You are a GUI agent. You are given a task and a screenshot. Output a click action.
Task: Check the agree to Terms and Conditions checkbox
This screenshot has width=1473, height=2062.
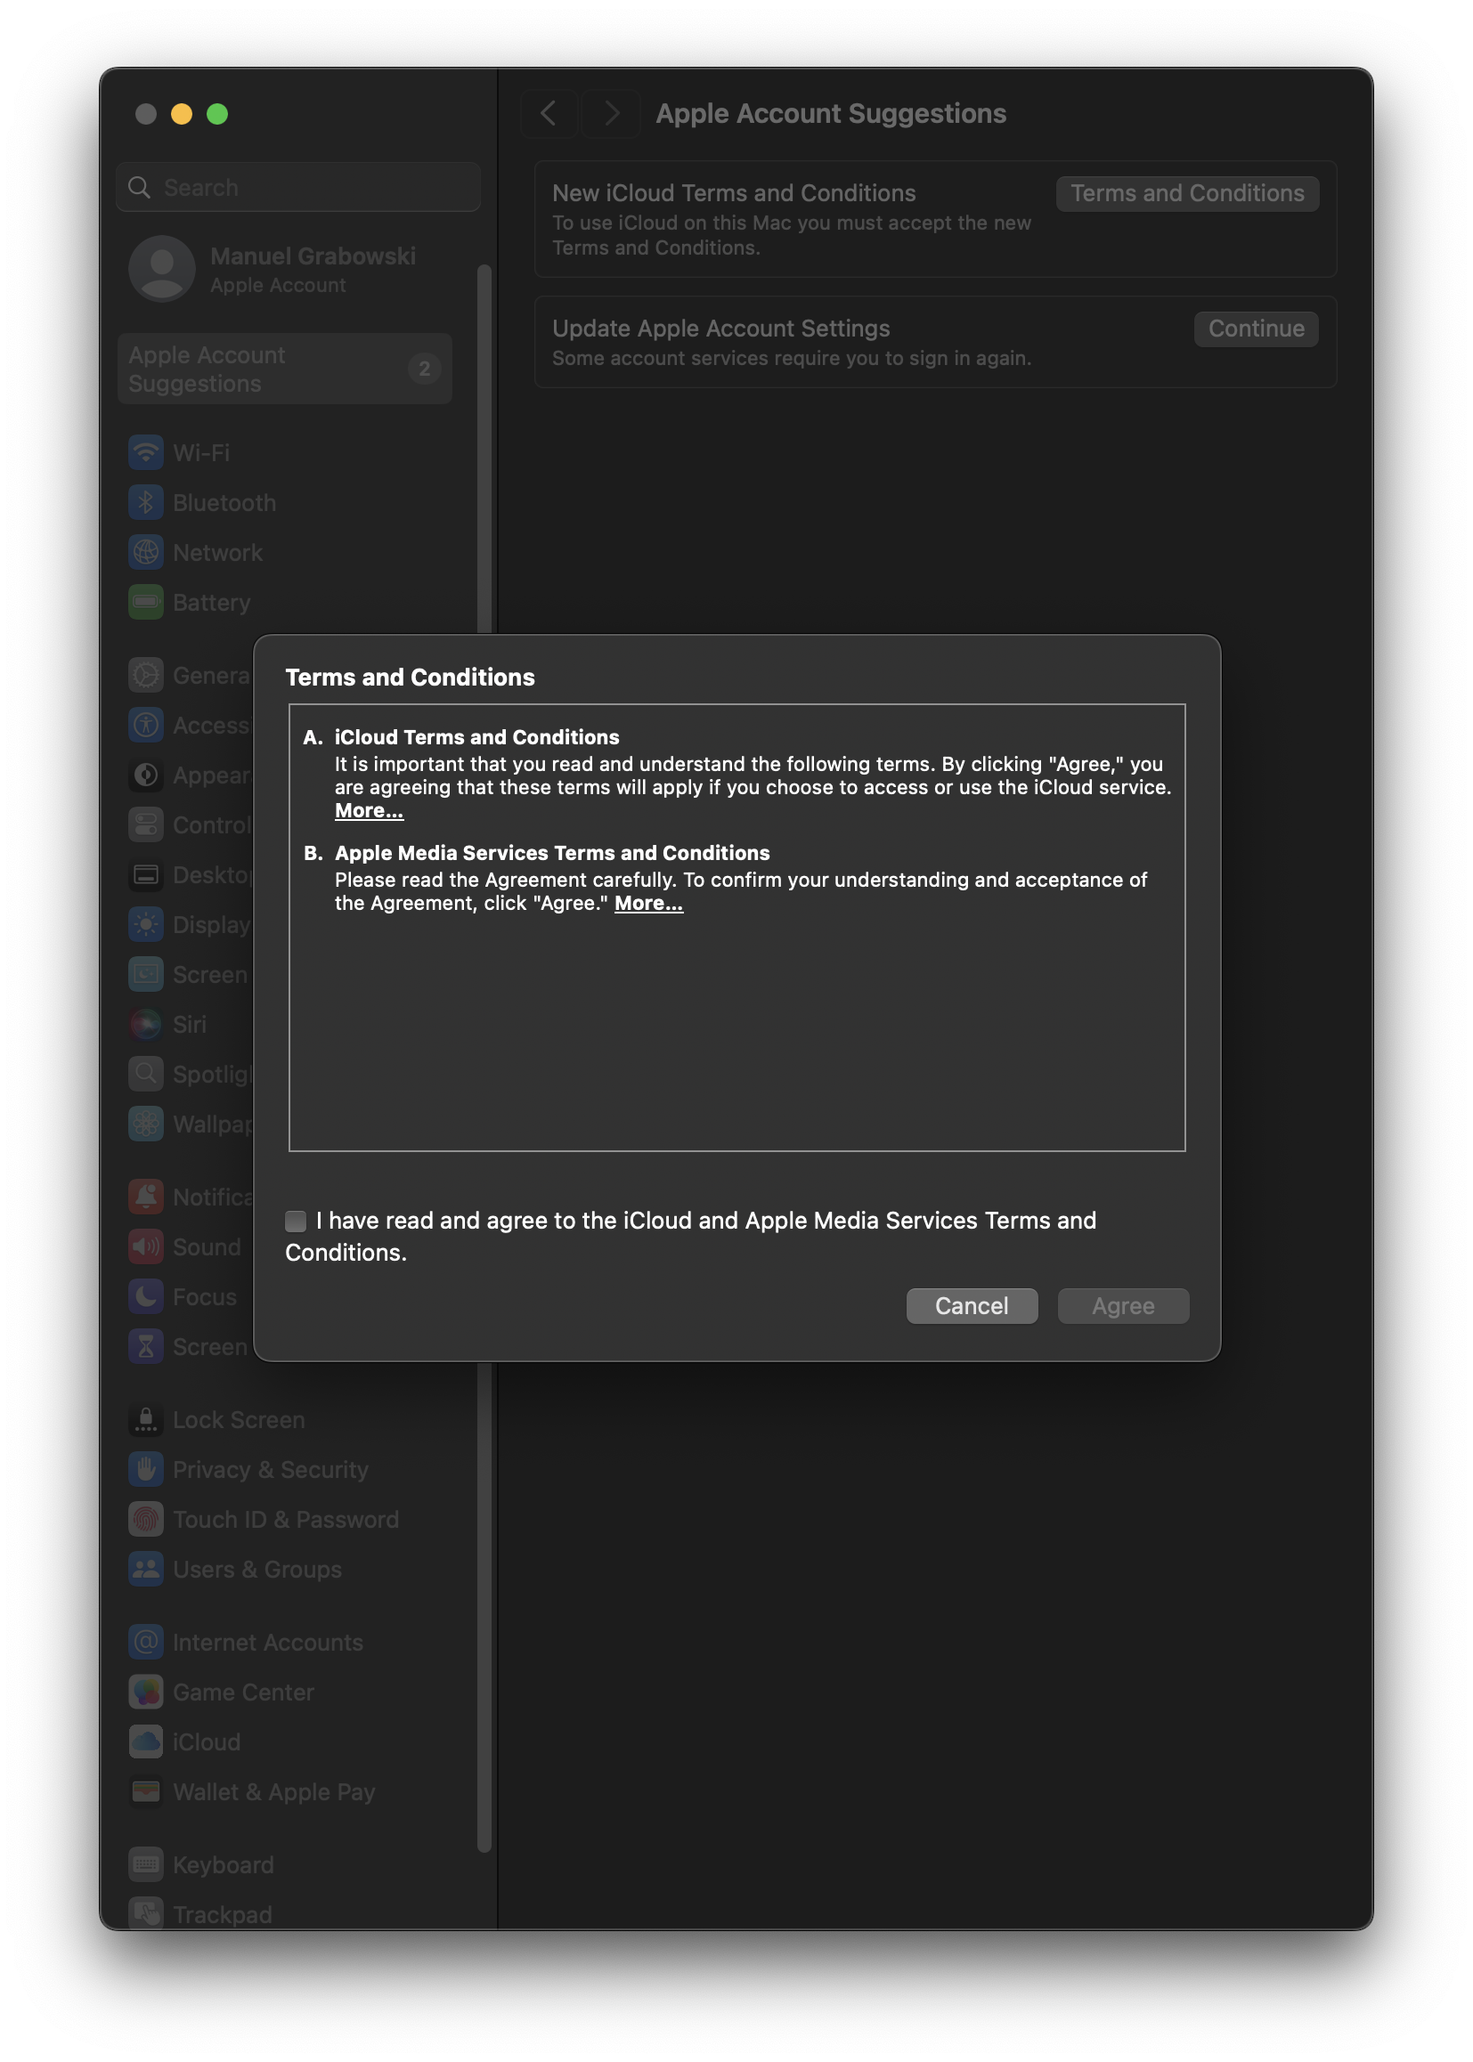296,1221
